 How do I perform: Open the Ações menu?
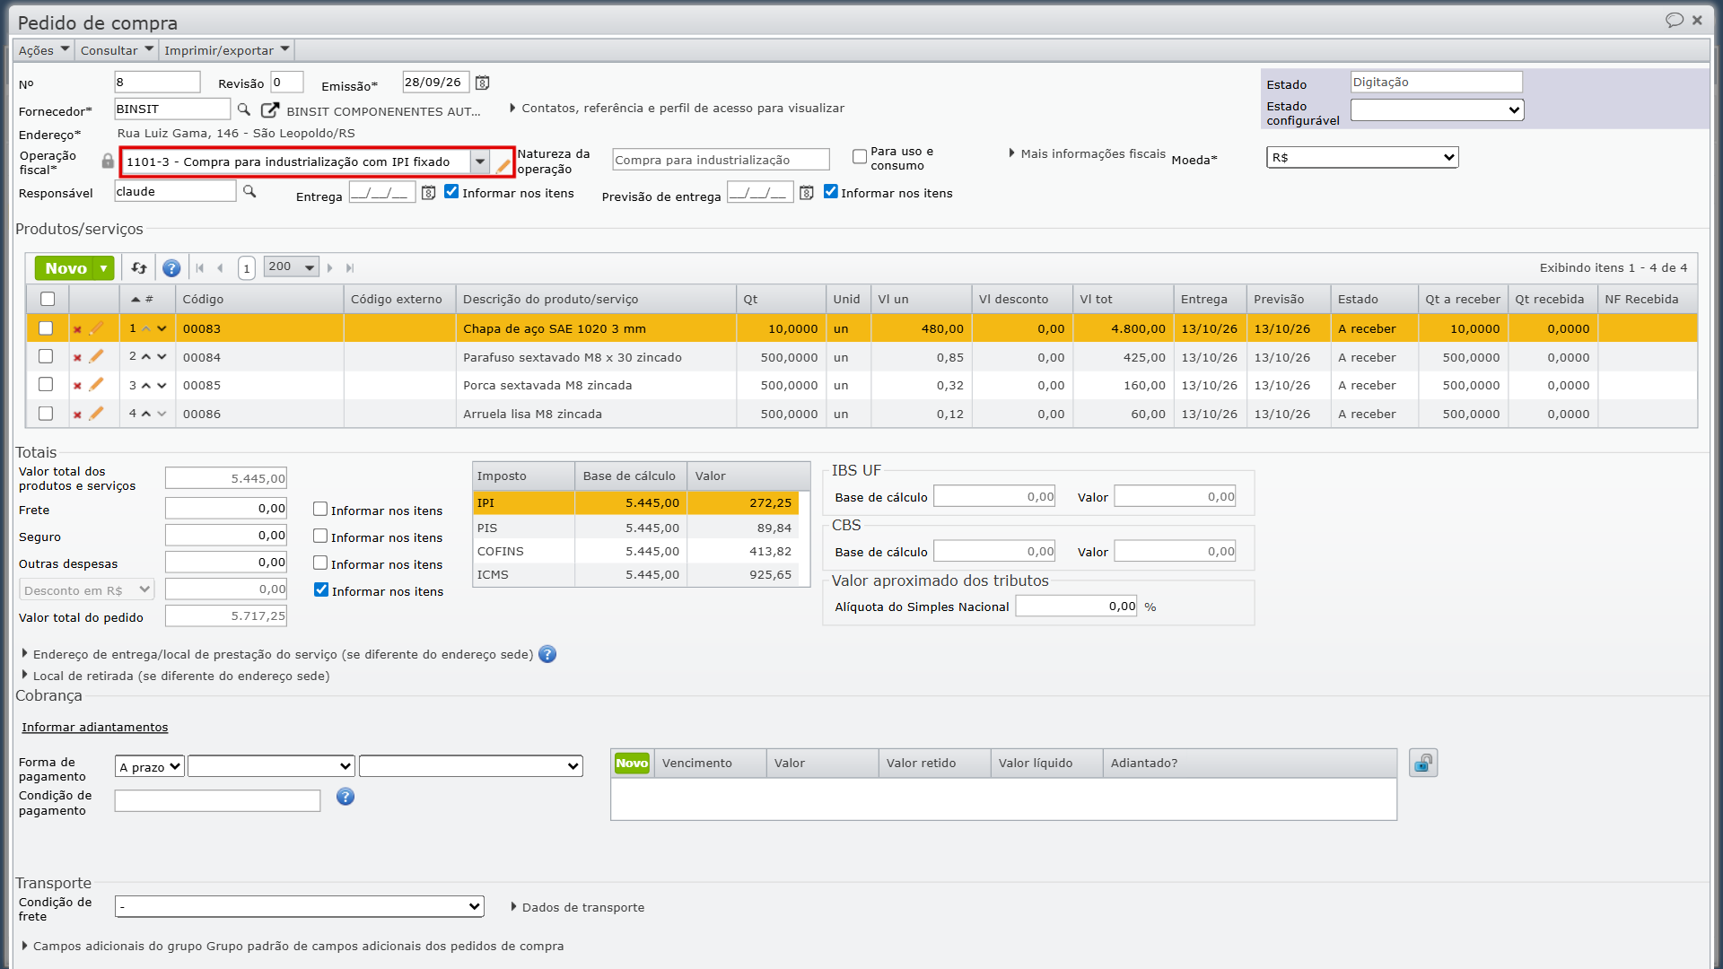coord(43,50)
